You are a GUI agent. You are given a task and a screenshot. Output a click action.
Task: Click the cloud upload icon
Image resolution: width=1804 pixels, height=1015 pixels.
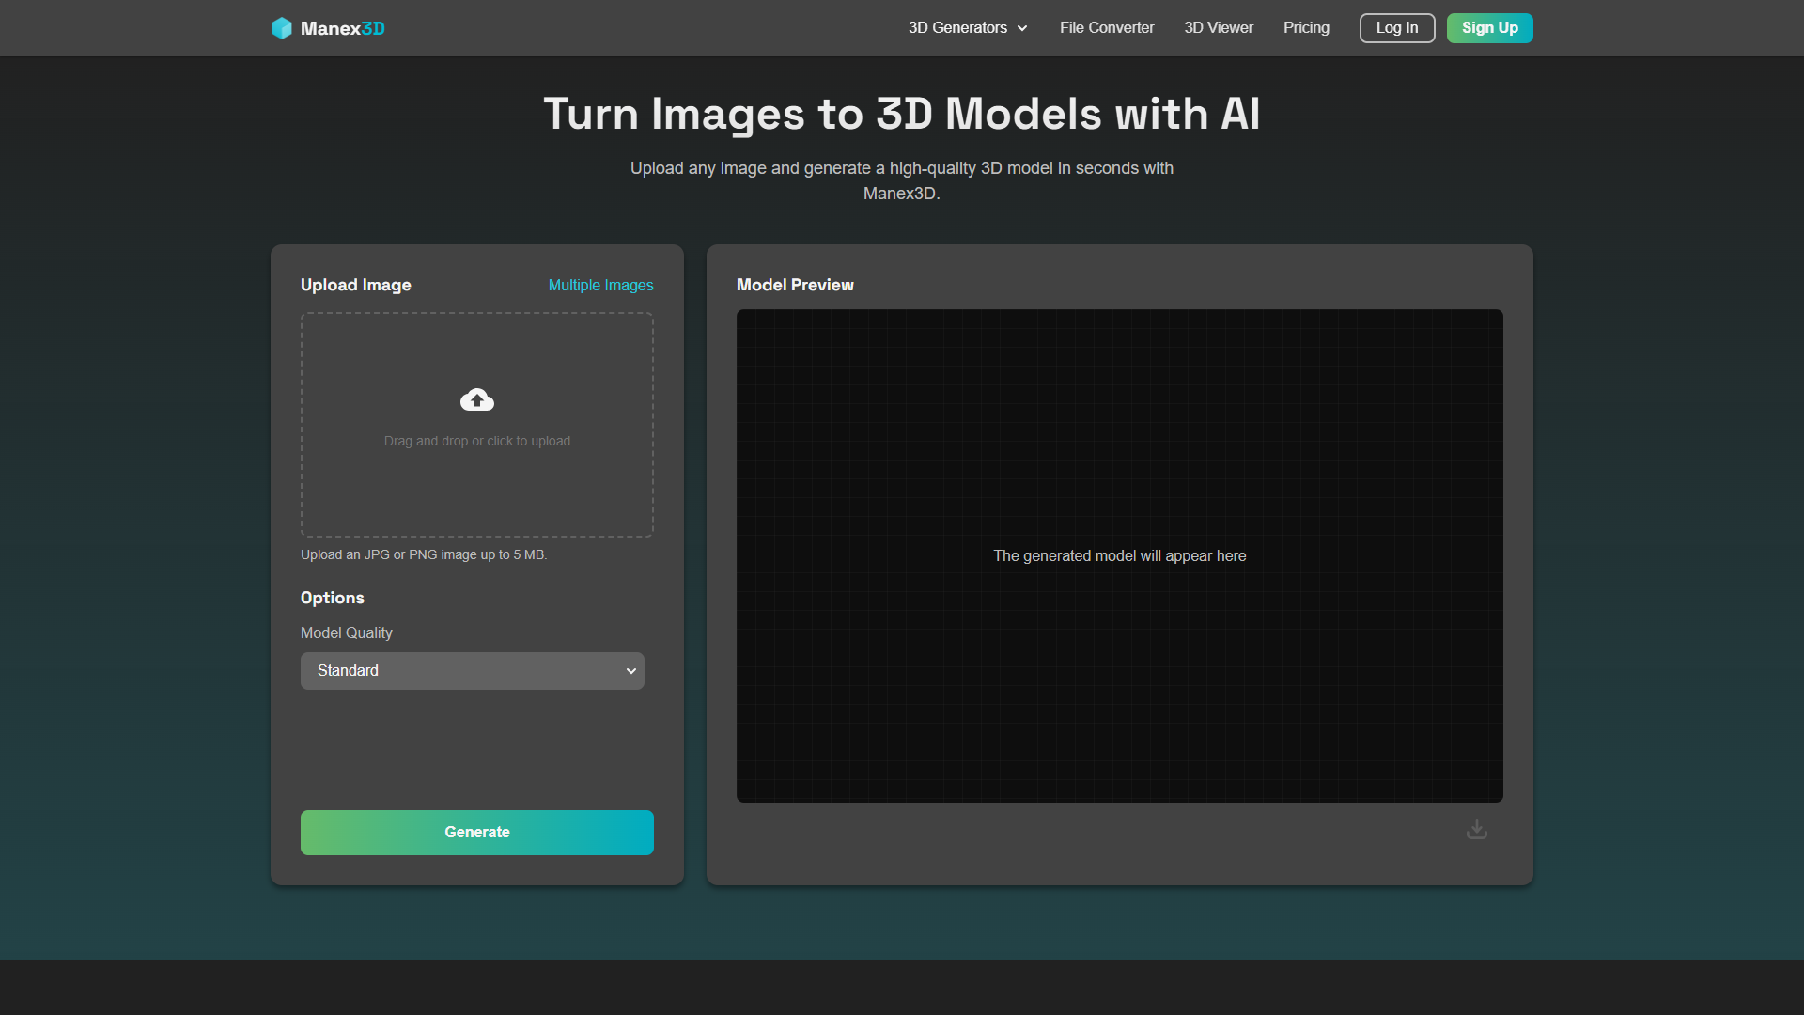477,400
